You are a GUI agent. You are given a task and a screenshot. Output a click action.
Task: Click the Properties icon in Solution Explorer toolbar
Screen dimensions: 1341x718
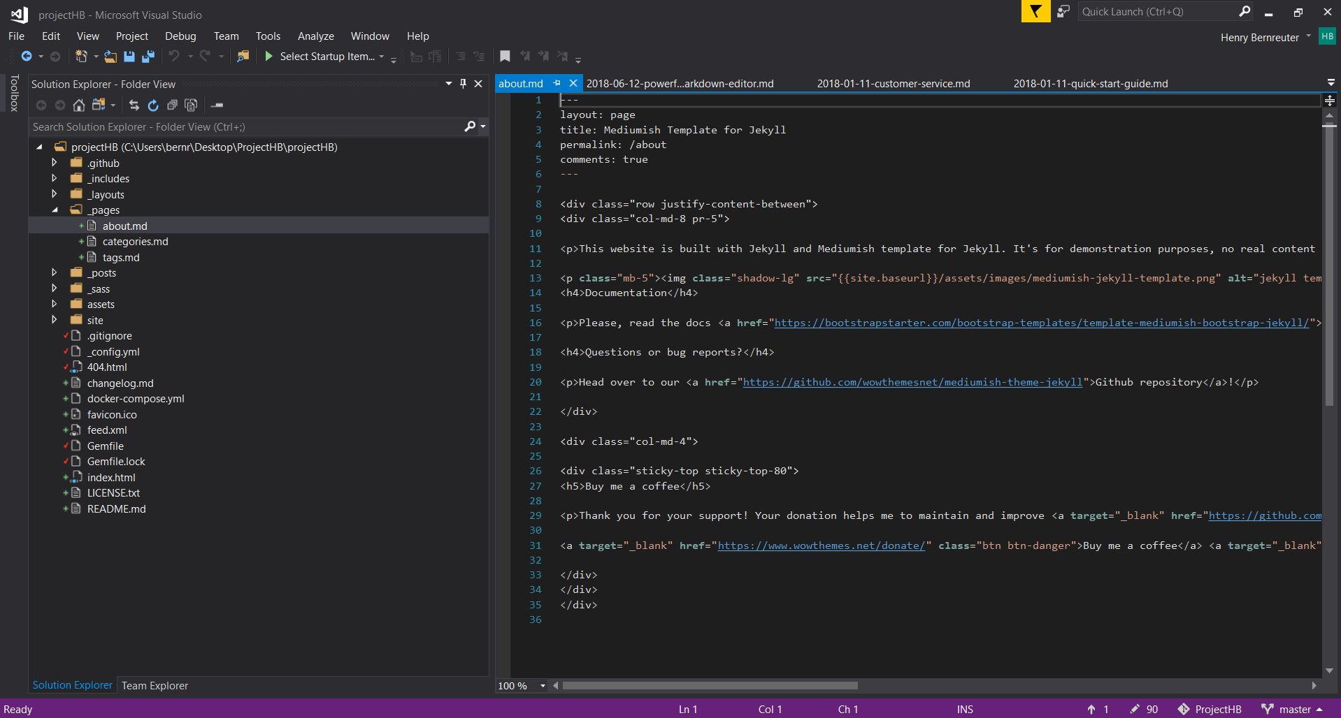click(x=217, y=105)
